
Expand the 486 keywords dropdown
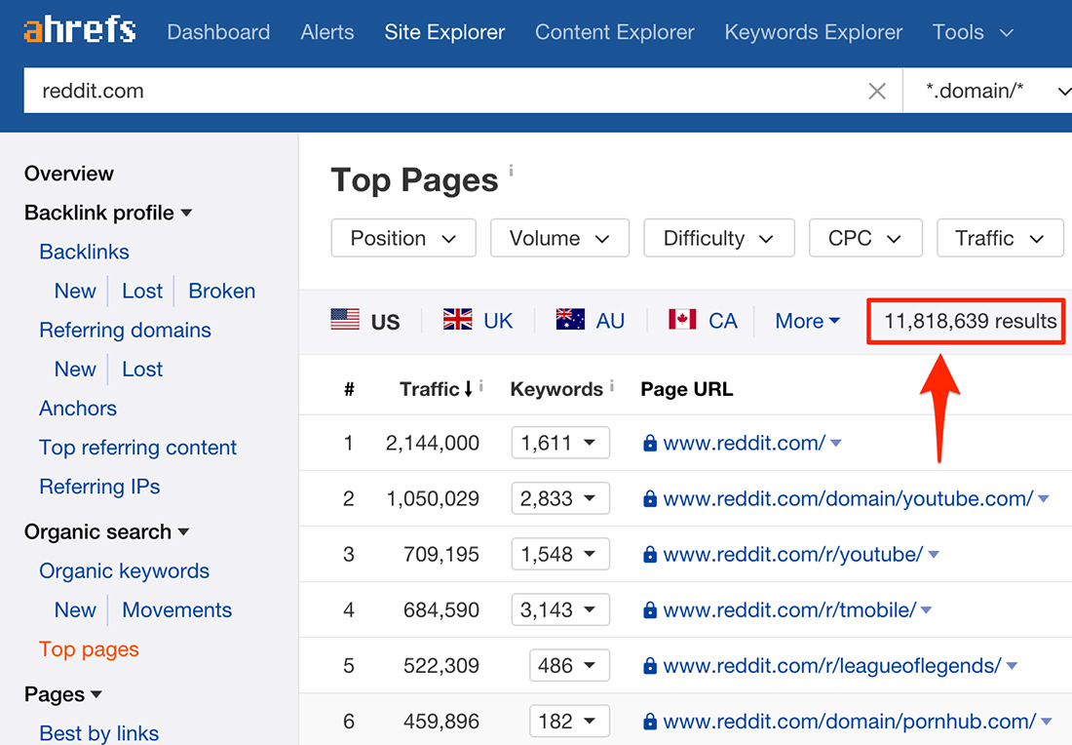click(x=569, y=666)
